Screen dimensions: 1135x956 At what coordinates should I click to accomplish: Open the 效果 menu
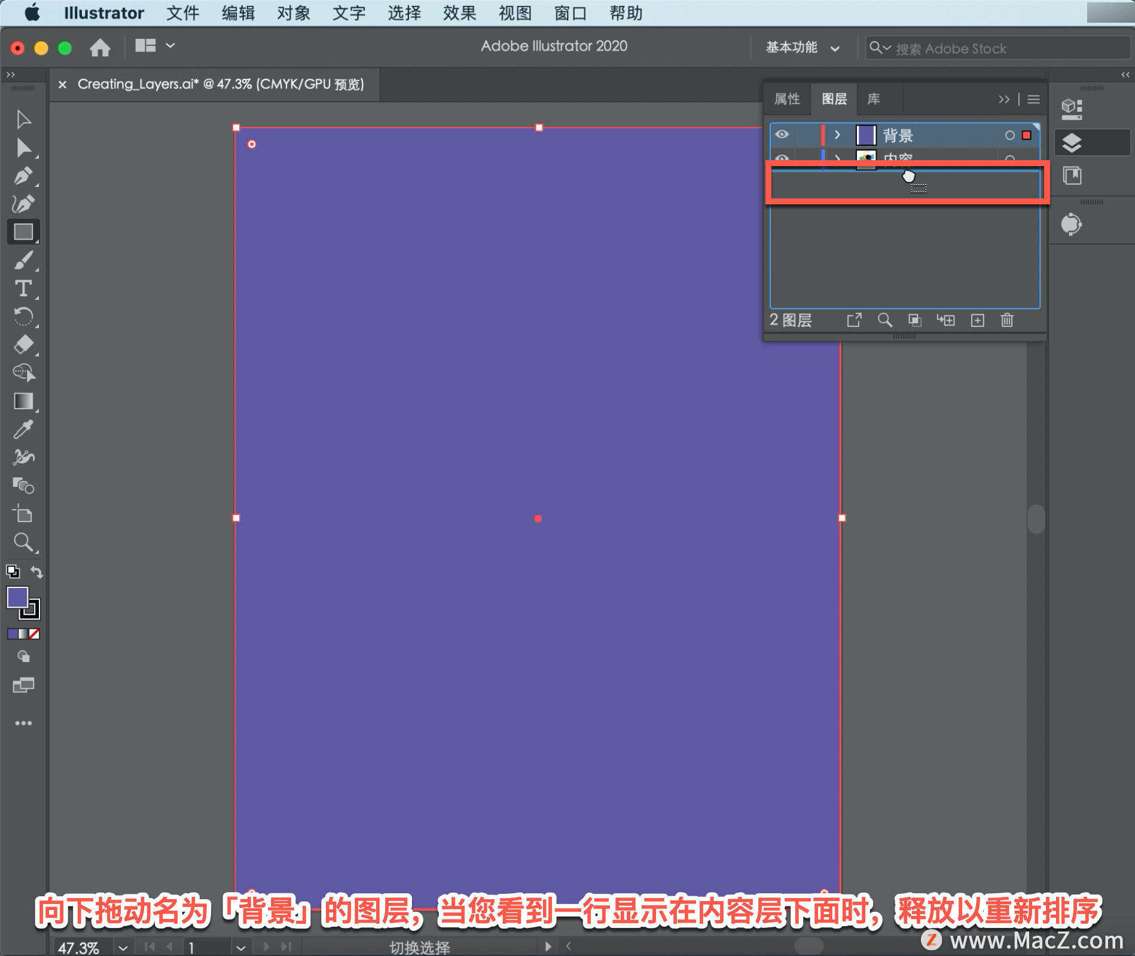tap(460, 13)
